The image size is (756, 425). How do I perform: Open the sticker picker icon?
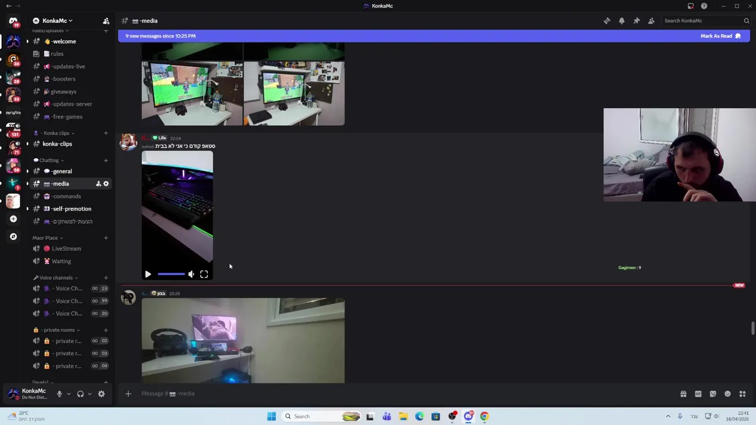pos(713,394)
